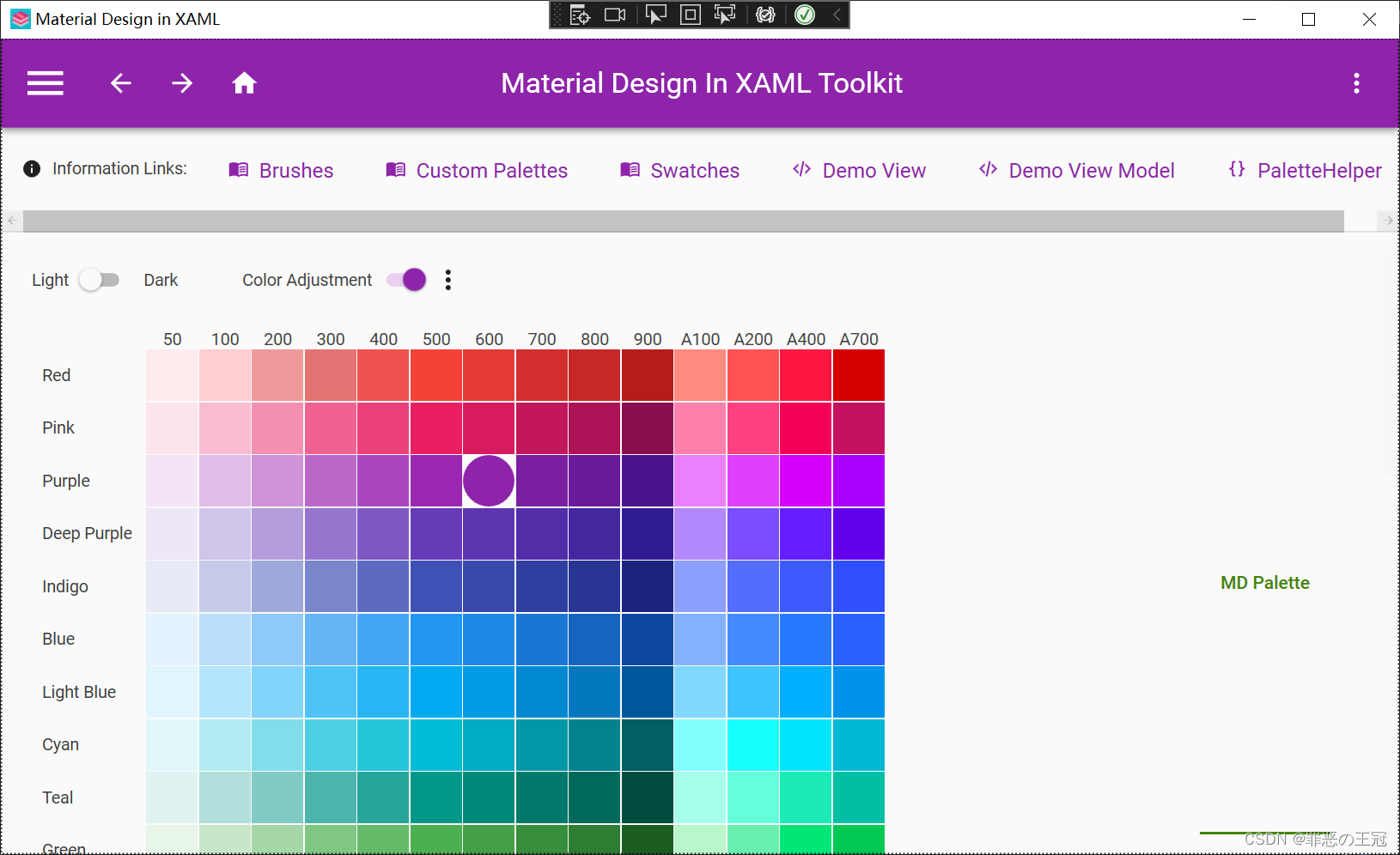This screenshot has width=1400, height=855.
Task: Pick the Indigo A700 swatch
Action: tap(859, 586)
